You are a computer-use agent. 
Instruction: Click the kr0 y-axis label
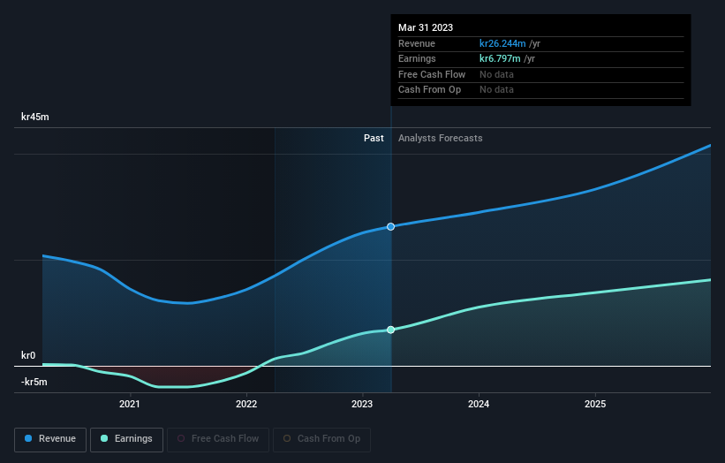tap(28, 355)
